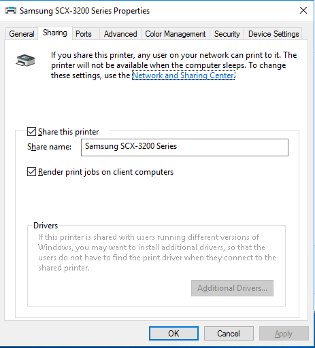Open the Network and Sharing Center link
The height and width of the screenshot is (348, 315).
pos(184,75)
